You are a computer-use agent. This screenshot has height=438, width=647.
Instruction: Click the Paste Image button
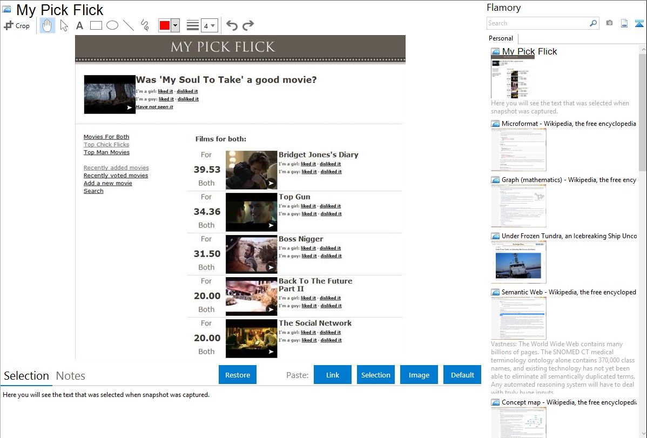click(419, 375)
